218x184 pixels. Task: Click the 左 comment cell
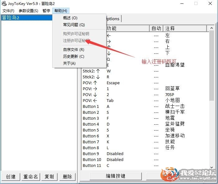pyautogui.click(x=167, y=35)
